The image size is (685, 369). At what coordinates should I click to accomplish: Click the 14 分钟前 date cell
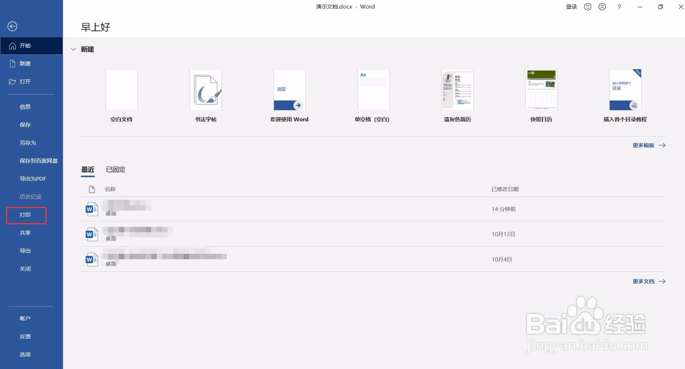tap(503, 209)
